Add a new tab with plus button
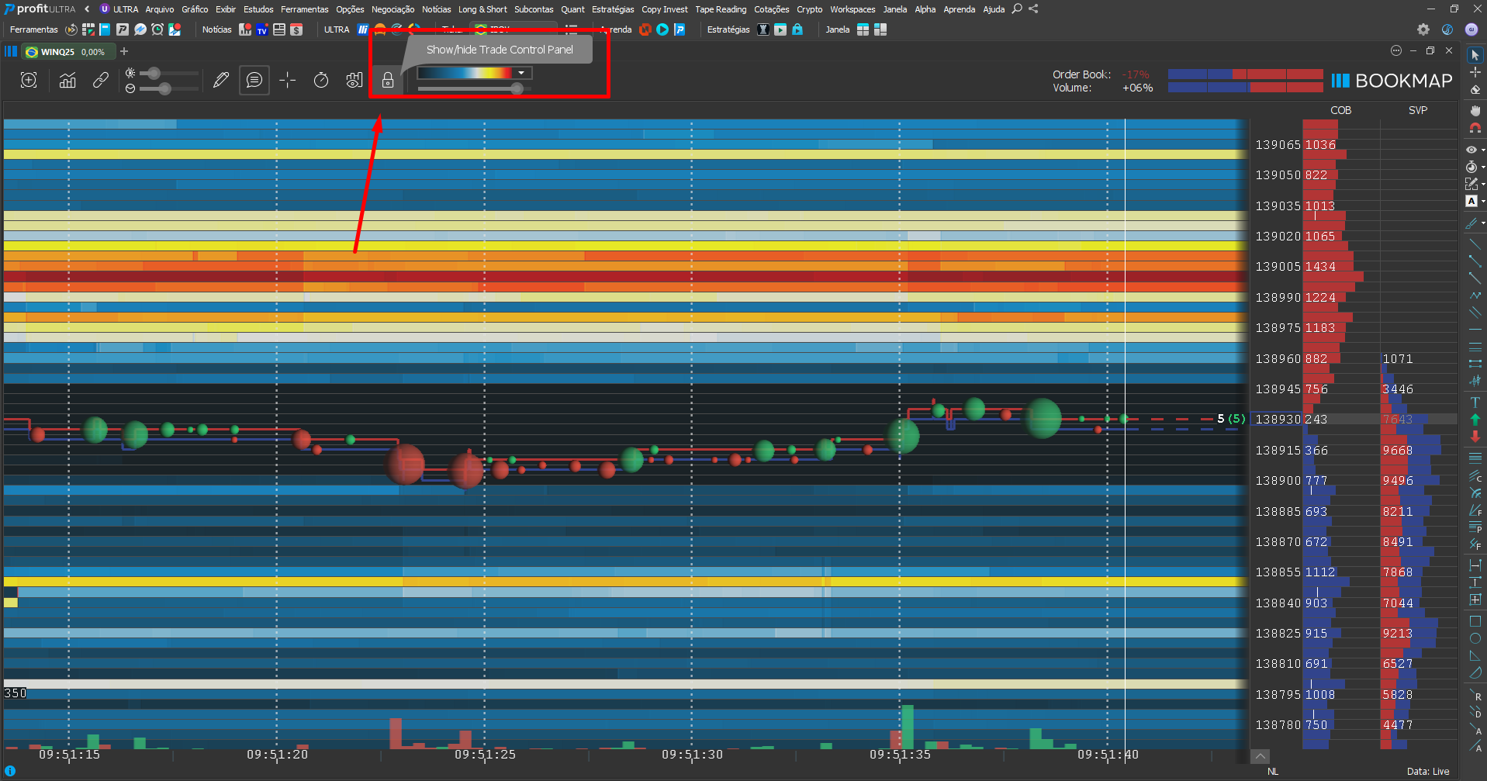Viewport: 1487px width, 781px height. point(124,52)
